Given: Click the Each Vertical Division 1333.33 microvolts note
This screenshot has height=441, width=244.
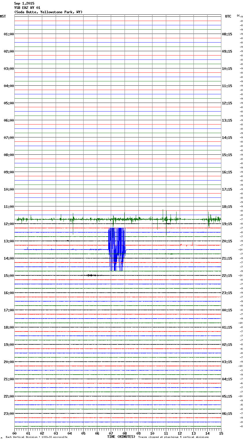Looking at the screenshot, I should point(36,437).
